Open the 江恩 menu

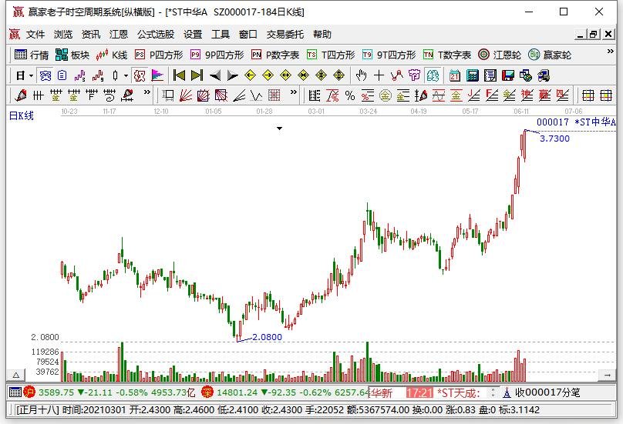point(119,35)
